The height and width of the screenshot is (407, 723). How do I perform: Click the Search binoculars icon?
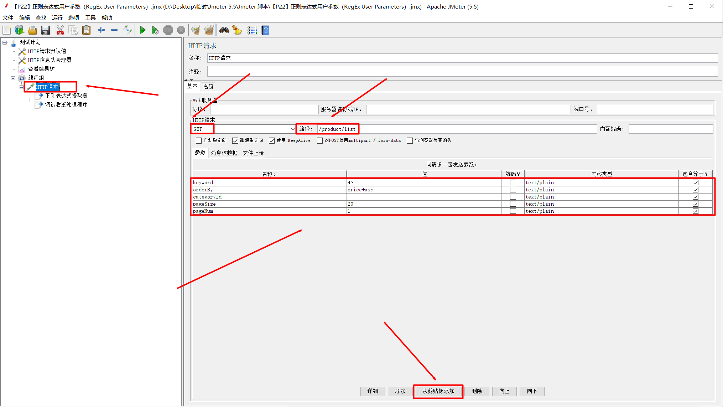[224, 30]
